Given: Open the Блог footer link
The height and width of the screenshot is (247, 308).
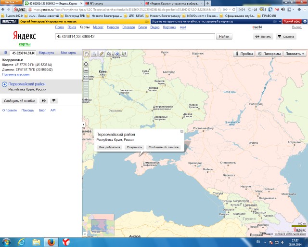Looking at the screenshot, I should pyautogui.click(x=42, y=110).
